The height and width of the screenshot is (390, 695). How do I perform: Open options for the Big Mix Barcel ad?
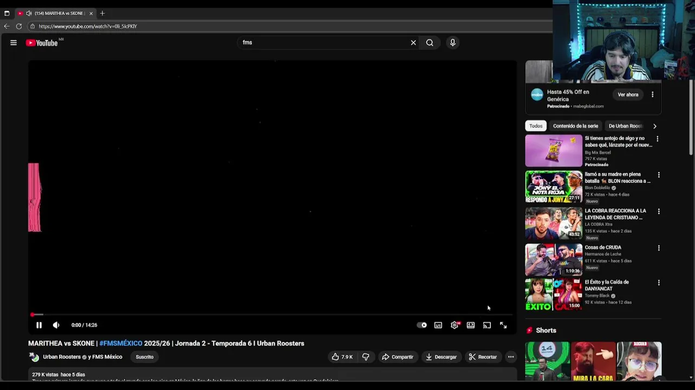pyautogui.click(x=658, y=139)
